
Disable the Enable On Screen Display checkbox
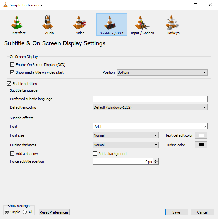[x=13, y=65]
